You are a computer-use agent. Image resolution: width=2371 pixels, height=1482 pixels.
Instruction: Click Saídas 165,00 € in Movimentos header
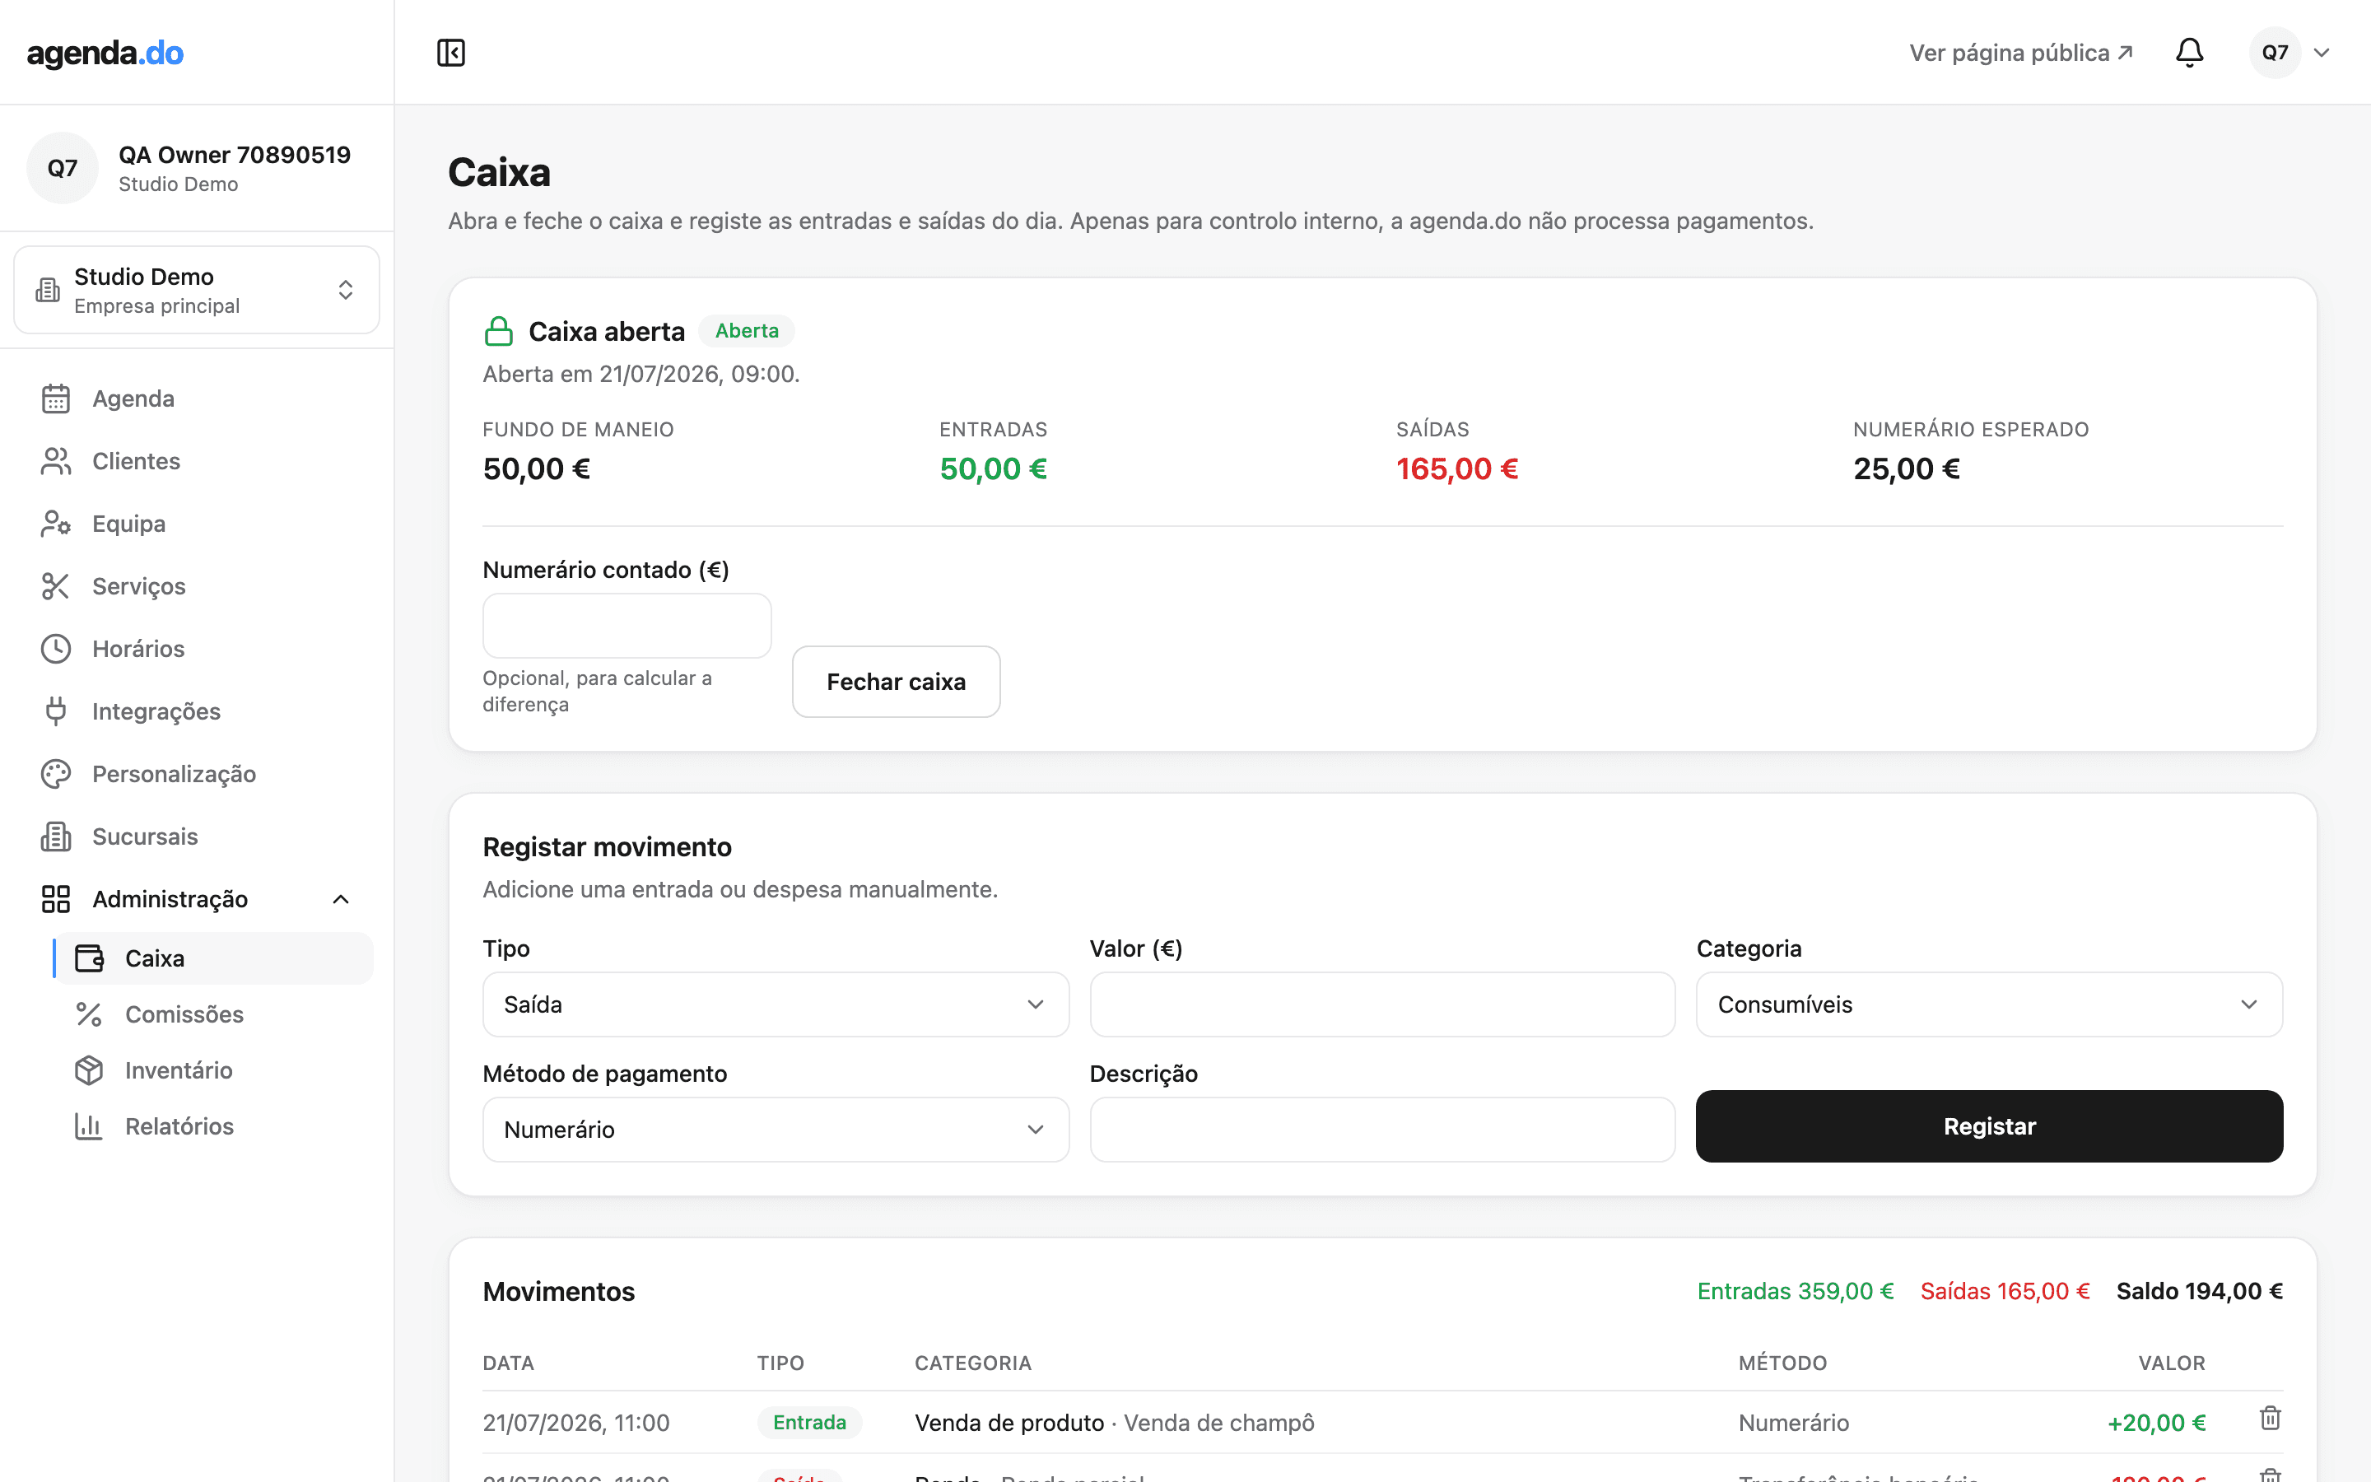click(2005, 1291)
